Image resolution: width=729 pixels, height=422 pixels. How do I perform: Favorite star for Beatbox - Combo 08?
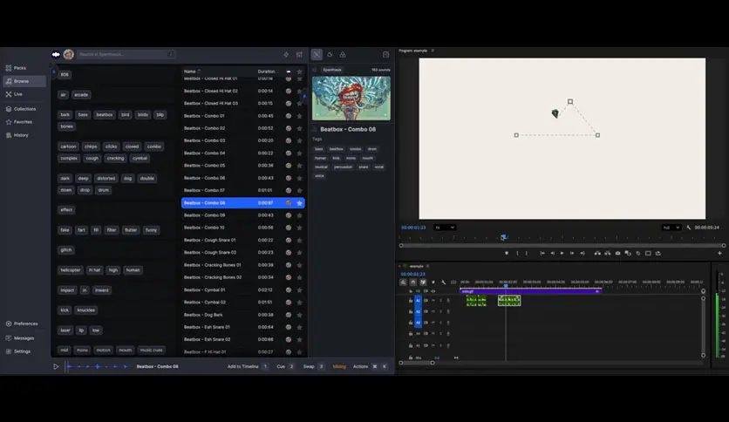click(299, 203)
